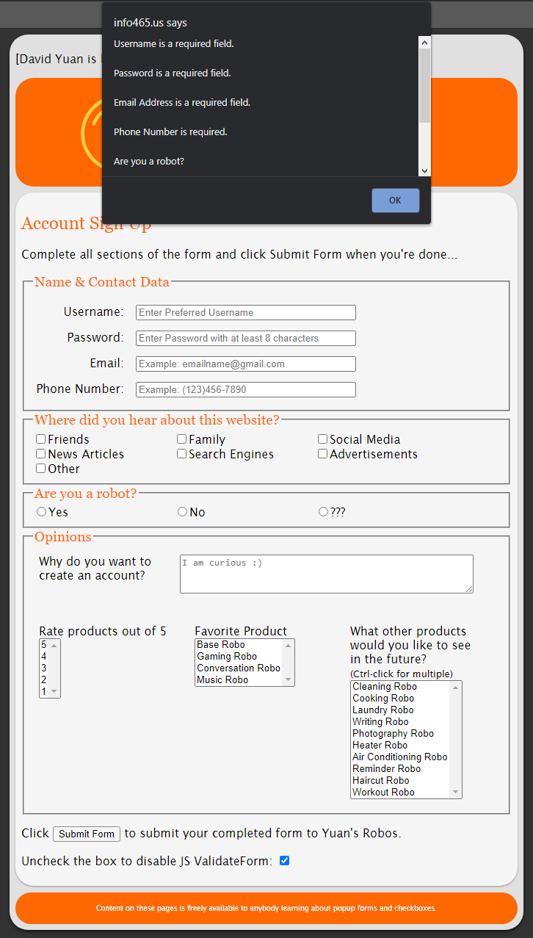This screenshot has width=533, height=938.
Task: Select Writing Robo in future products
Action: (x=401, y=722)
